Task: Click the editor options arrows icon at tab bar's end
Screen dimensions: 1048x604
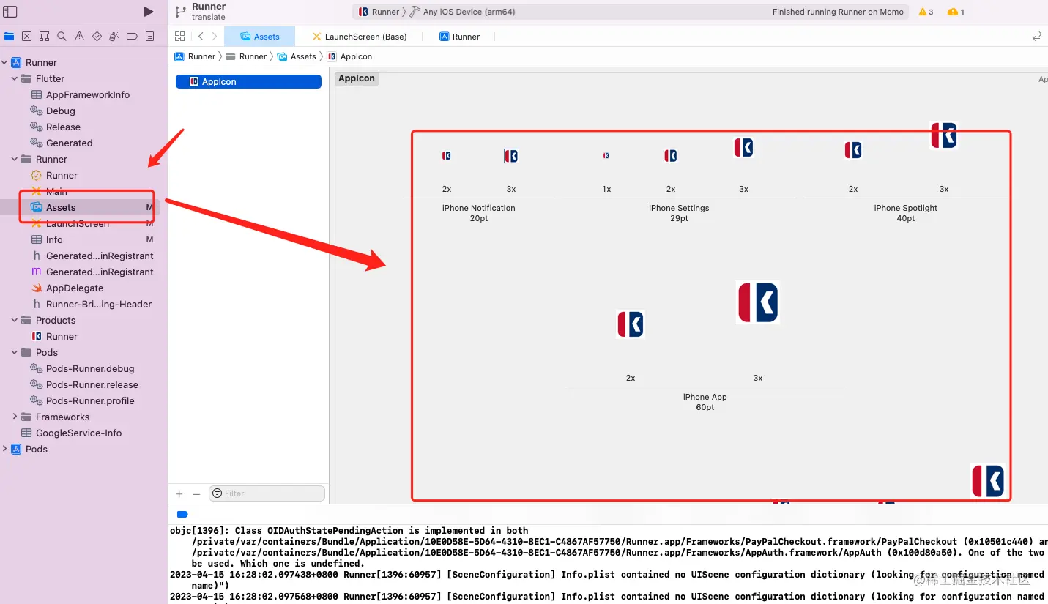Action: coord(1037,37)
